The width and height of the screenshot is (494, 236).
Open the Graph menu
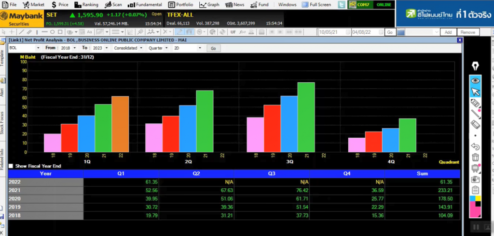click(x=209, y=5)
